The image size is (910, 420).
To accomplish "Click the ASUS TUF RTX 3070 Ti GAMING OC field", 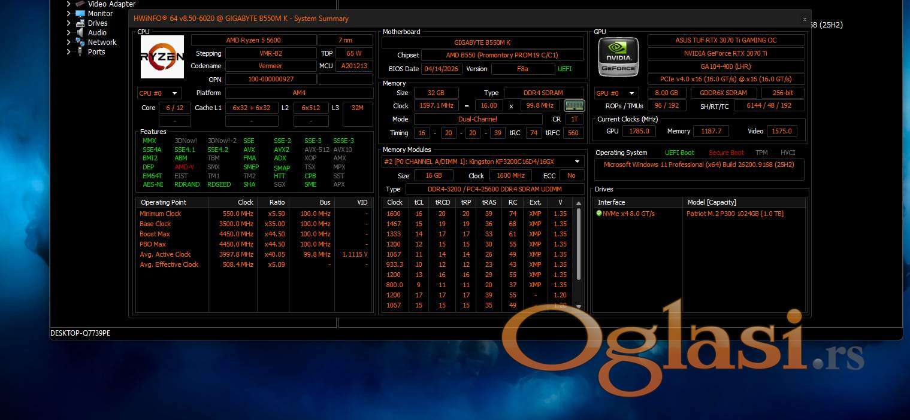I will [726, 40].
